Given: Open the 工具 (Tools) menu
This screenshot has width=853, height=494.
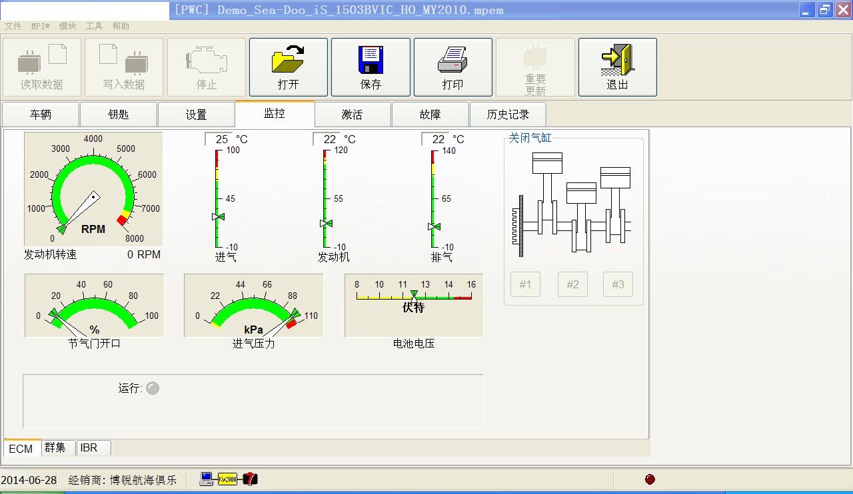Looking at the screenshot, I should [94, 26].
